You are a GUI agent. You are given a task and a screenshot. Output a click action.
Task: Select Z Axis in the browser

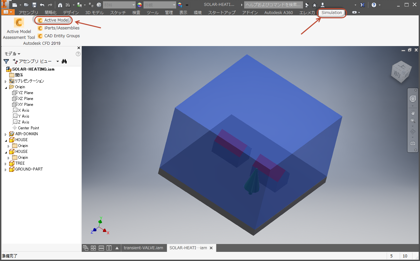[x=21, y=122]
